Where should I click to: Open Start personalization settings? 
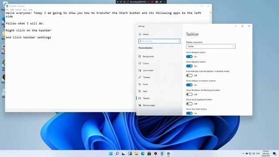coord(145,91)
